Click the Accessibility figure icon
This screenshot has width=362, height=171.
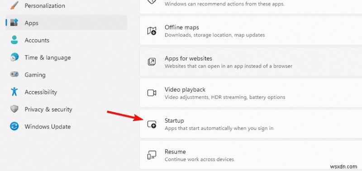pyautogui.click(x=14, y=92)
